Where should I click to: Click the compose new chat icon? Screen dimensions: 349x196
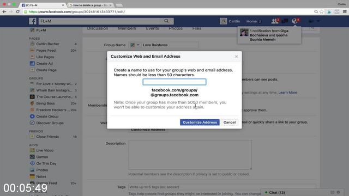332,192
